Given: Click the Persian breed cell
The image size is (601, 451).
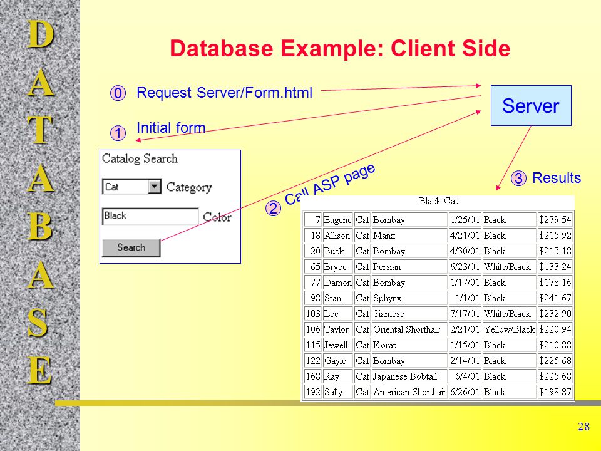Looking at the screenshot, I should (x=409, y=267).
